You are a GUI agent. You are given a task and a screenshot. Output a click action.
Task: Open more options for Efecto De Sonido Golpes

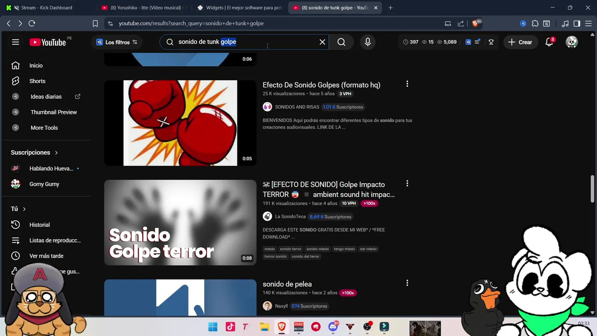[407, 84]
